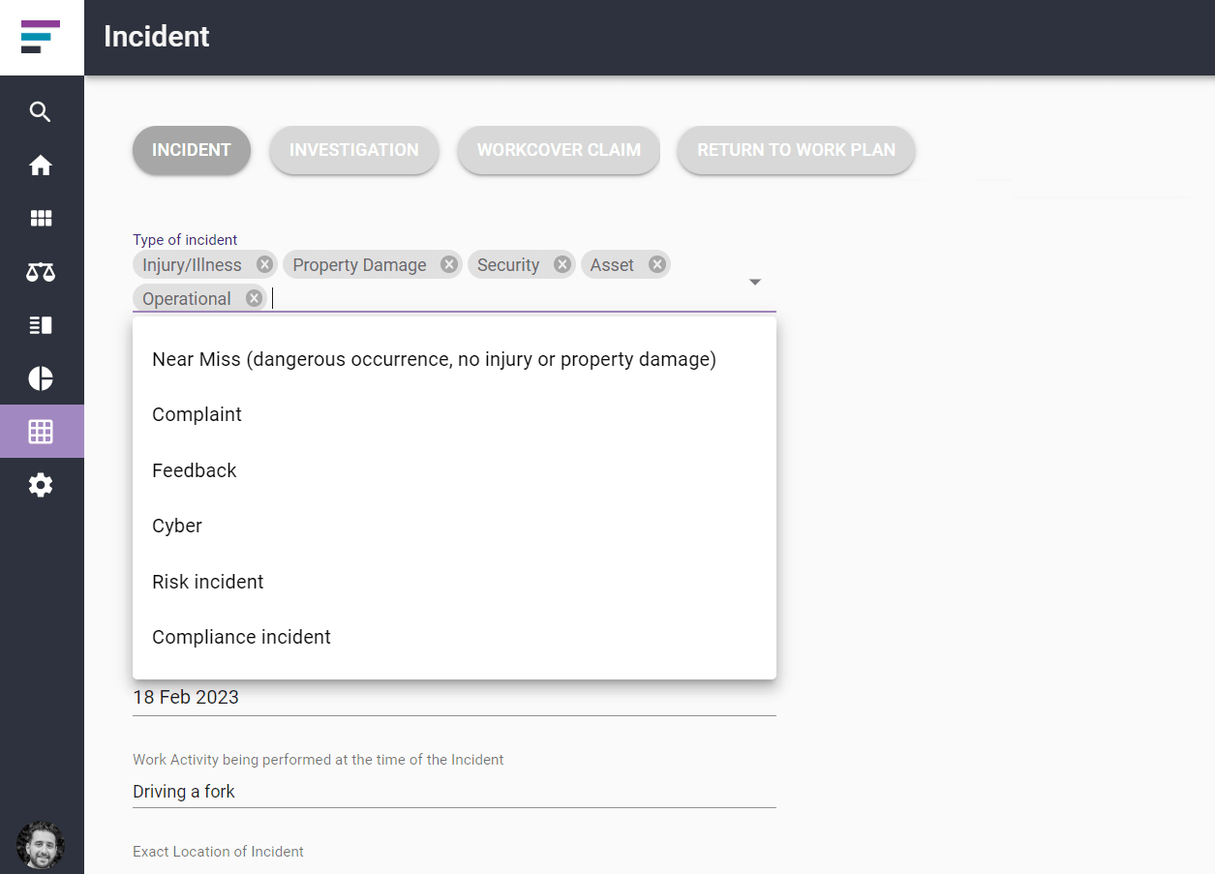
Task: Remove the Asset chip
Action: pyautogui.click(x=657, y=264)
